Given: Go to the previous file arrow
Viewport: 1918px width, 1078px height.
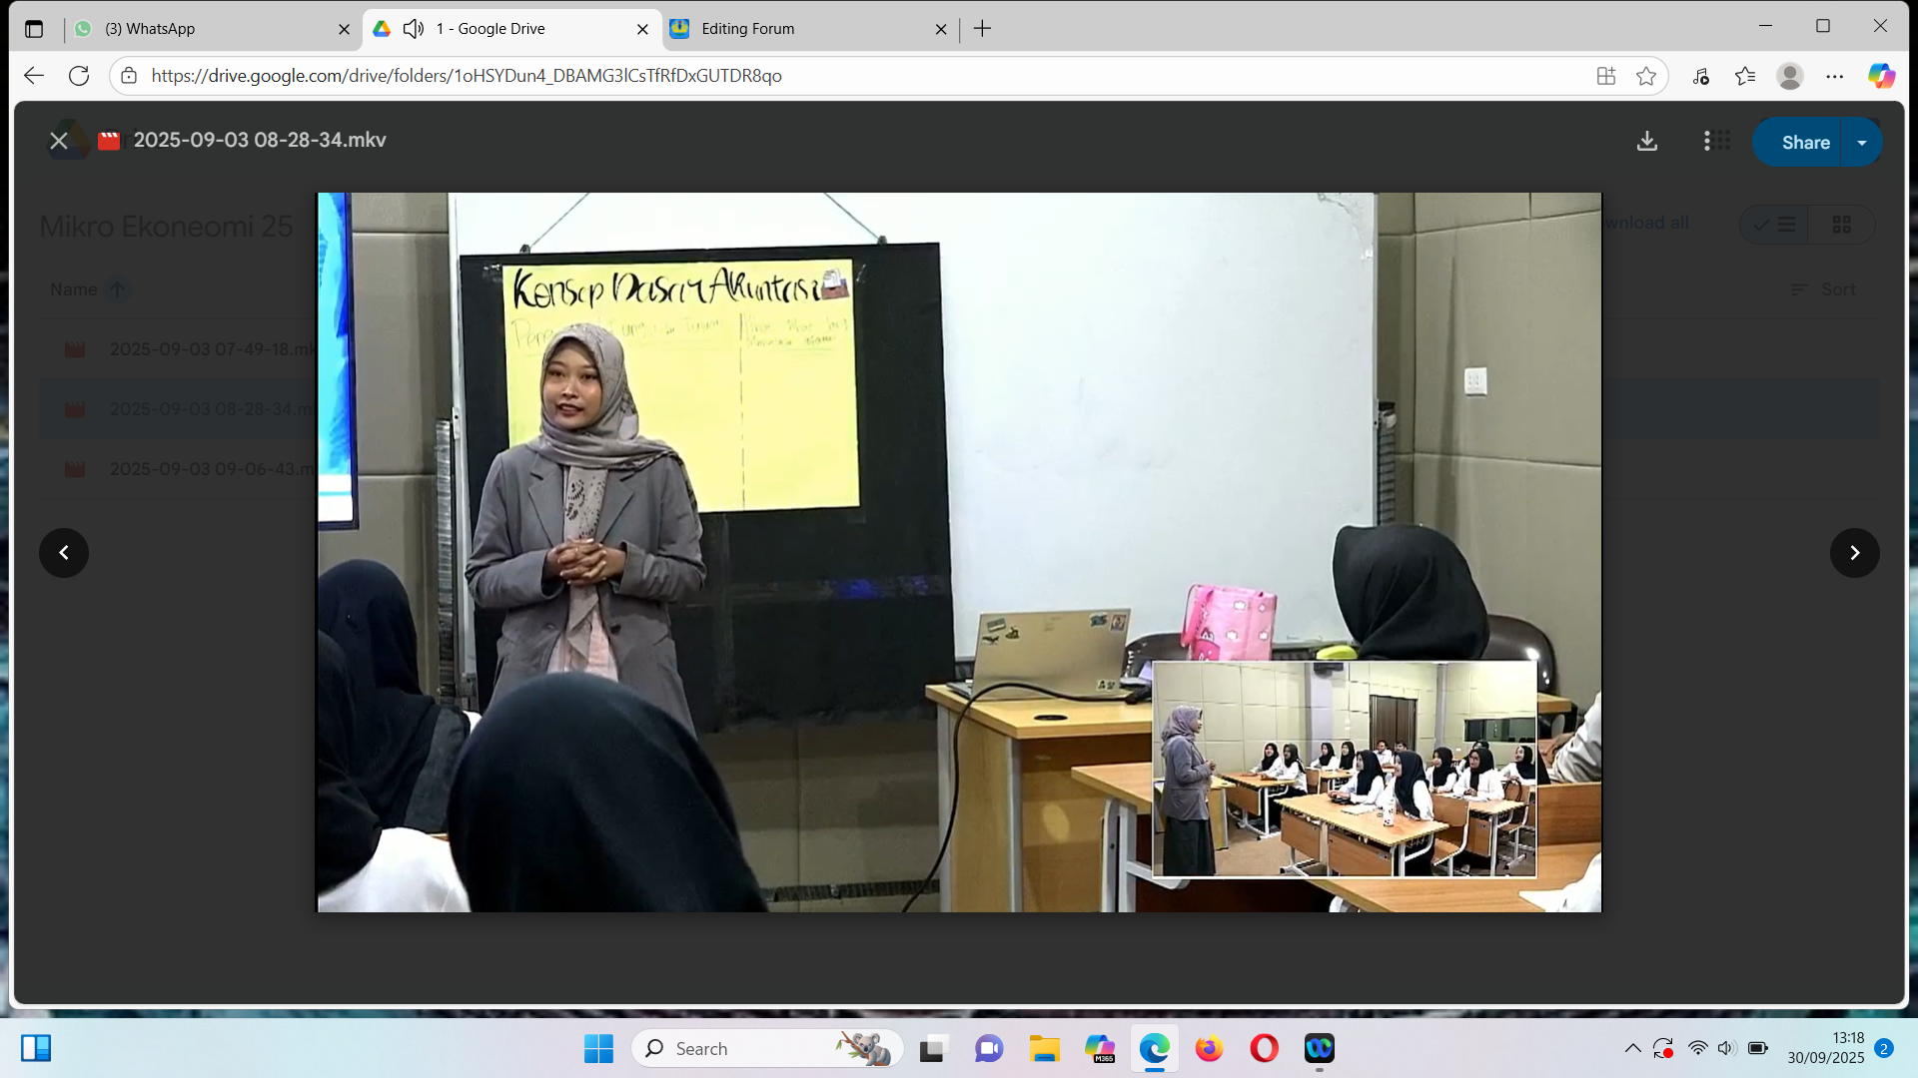Looking at the screenshot, I should coord(64,553).
